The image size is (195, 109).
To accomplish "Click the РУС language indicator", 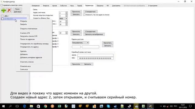I will [175, 106].
